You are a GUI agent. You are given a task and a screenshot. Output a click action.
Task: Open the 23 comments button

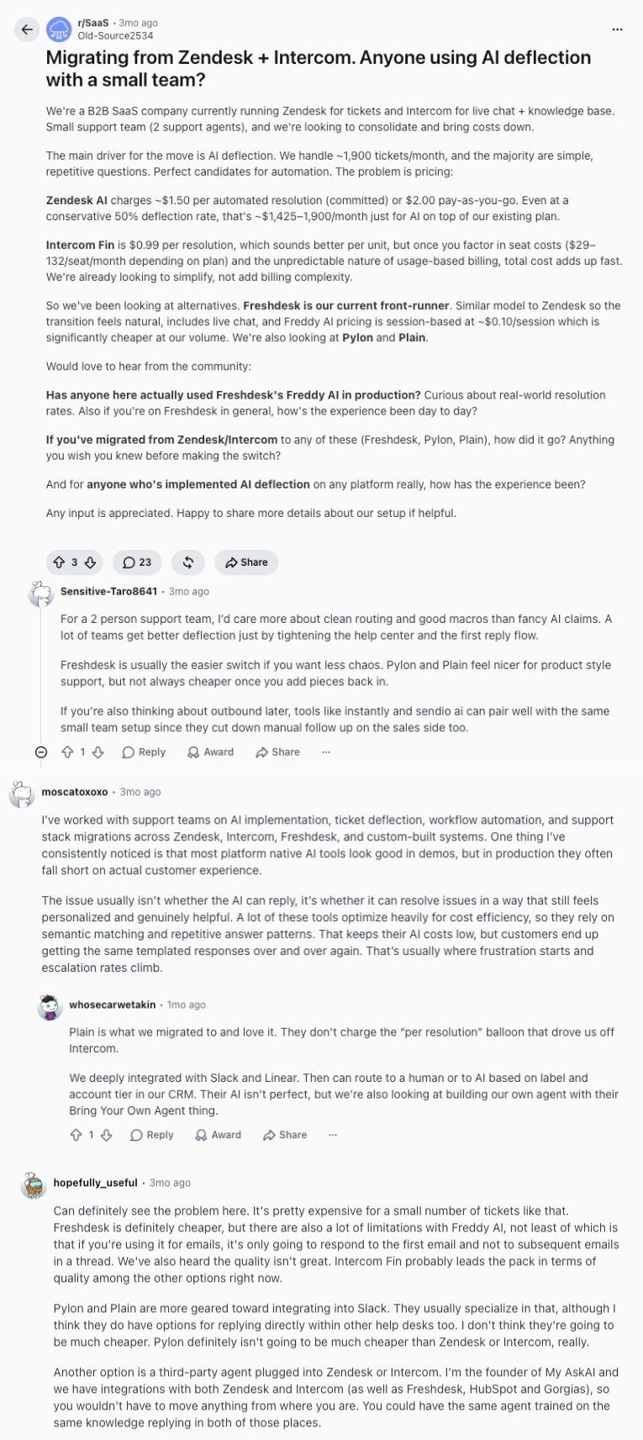point(137,562)
